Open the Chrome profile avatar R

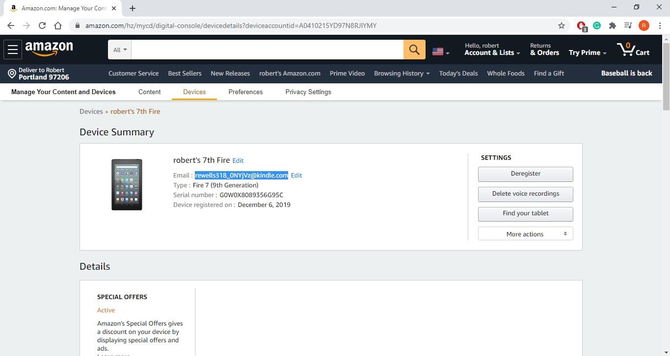(x=643, y=25)
